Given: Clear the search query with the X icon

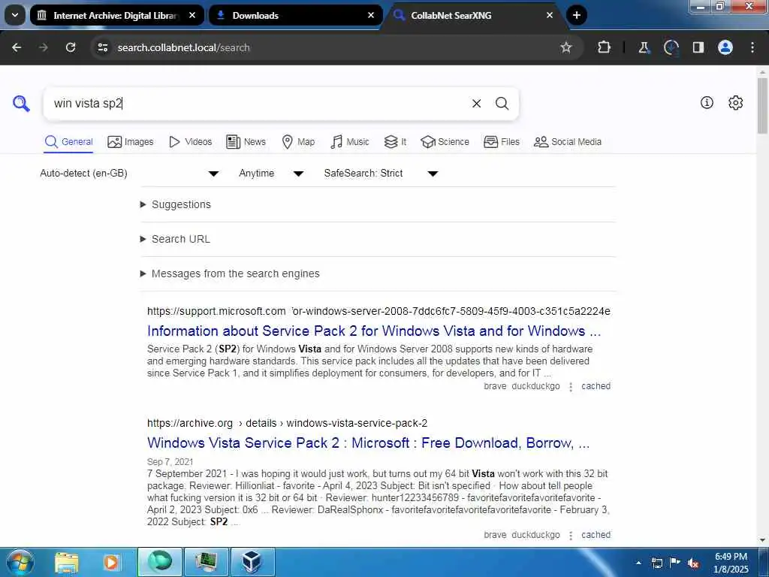Looking at the screenshot, I should pos(476,104).
